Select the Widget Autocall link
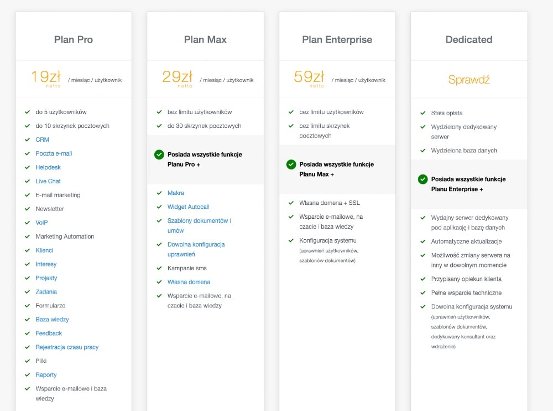Image resolution: width=553 pixels, height=411 pixels. [188, 207]
